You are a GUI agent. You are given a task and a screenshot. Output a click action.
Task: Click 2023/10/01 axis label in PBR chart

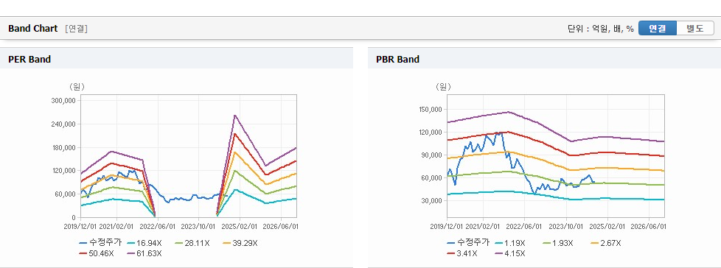coord(566,226)
